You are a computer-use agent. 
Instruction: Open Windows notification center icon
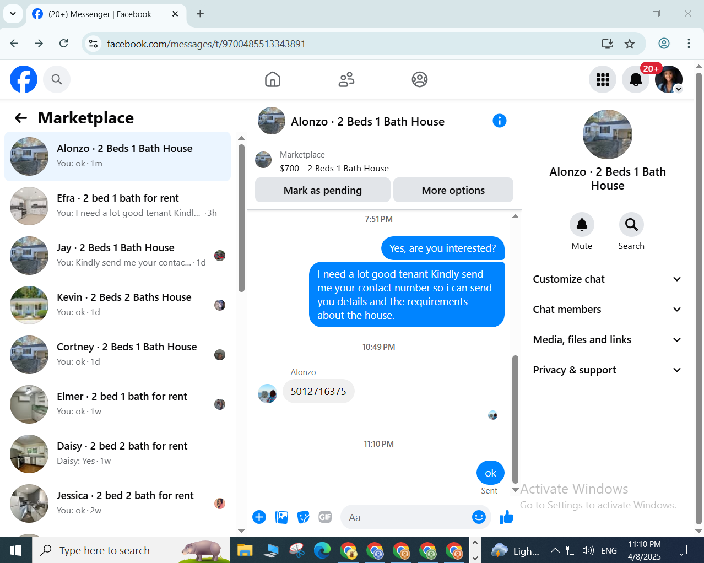point(681,550)
